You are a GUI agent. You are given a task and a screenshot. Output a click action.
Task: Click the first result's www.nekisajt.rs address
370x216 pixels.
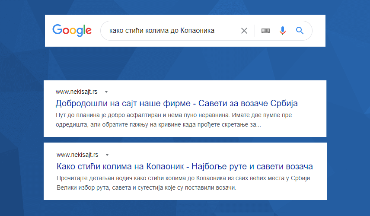(x=77, y=92)
